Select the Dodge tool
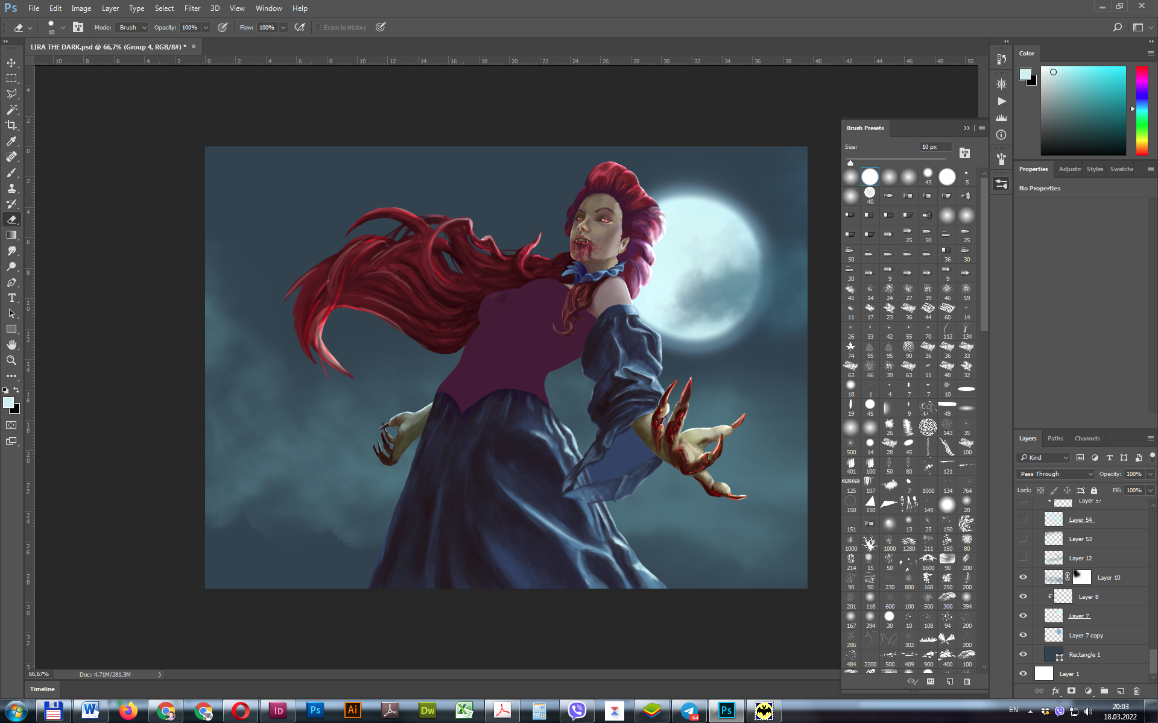The image size is (1158, 723). point(11,266)
